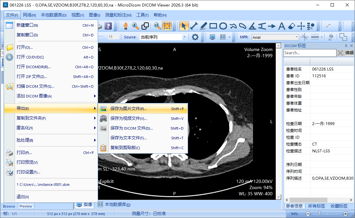Click the zoom in plus button

[346, 214]
